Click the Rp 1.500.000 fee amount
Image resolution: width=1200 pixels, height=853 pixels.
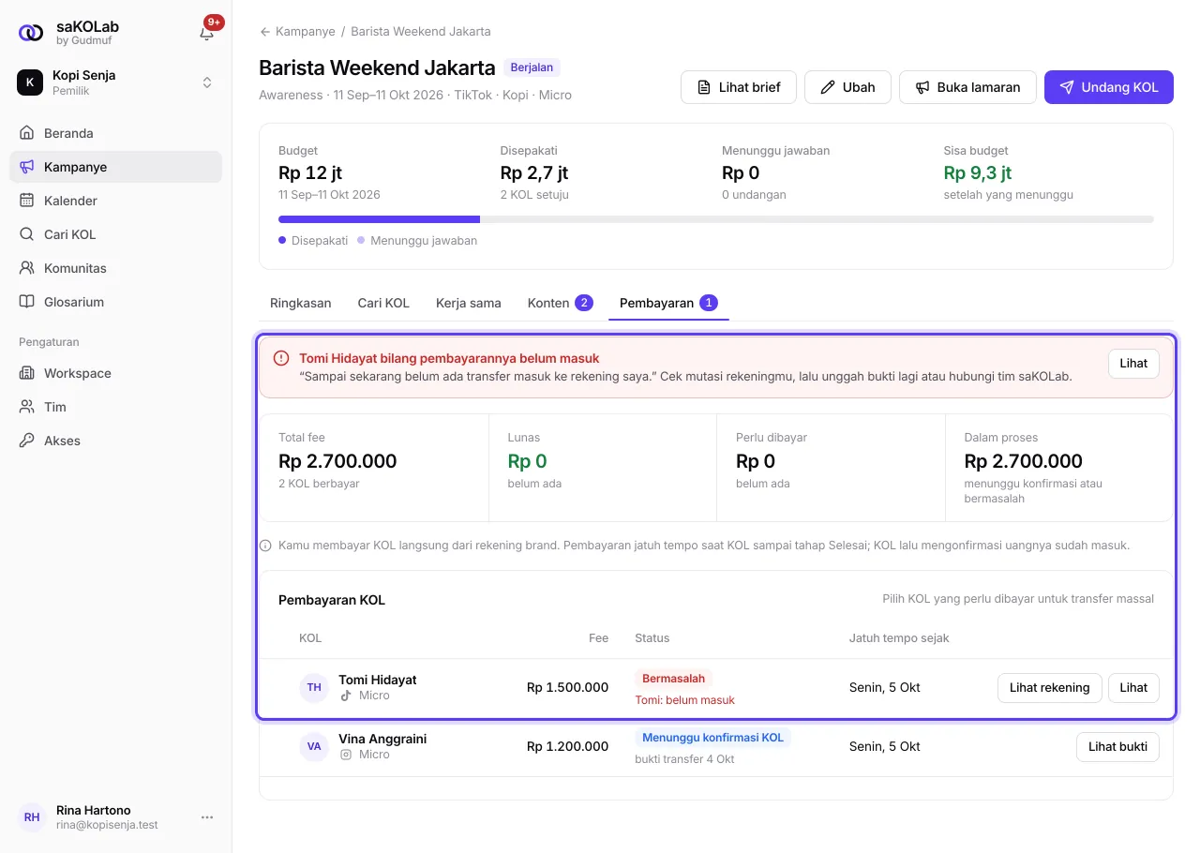567,688
